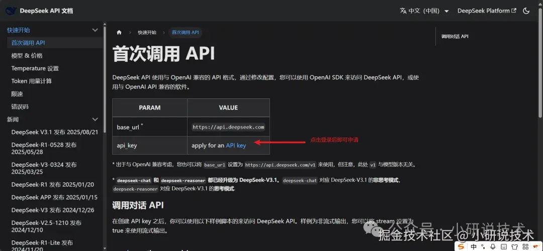Toggle the IME punctuation mode icon

(483, 247)
